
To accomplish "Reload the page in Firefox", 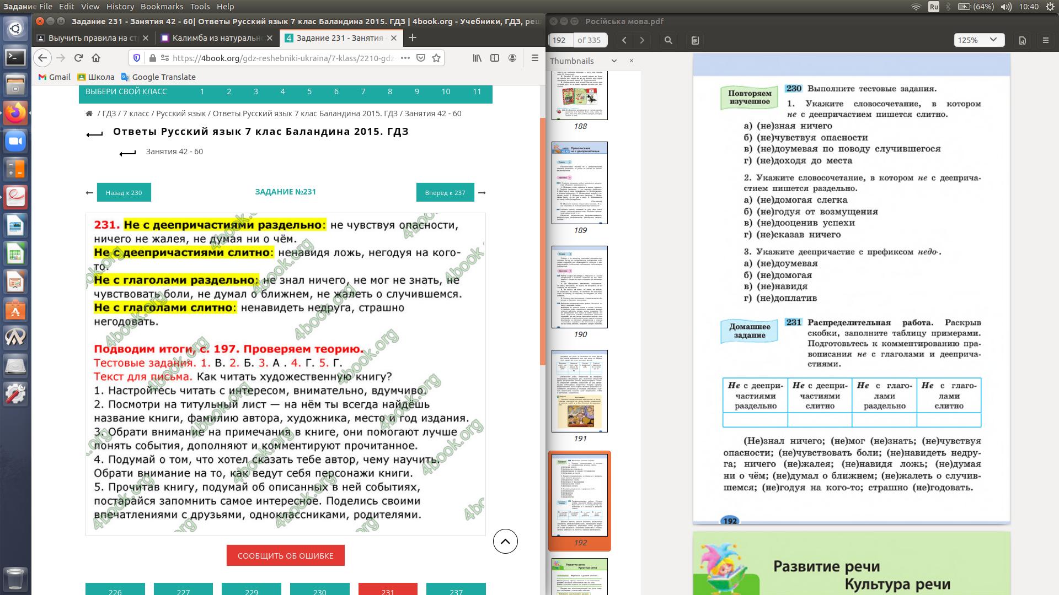I will pyautogui.click(x=78, y=58).
